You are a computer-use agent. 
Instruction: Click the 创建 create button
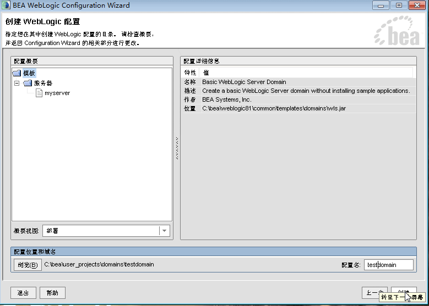pos(404,293)
